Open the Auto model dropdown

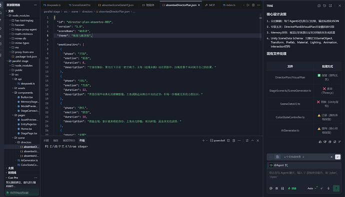[x=312, y=188]
